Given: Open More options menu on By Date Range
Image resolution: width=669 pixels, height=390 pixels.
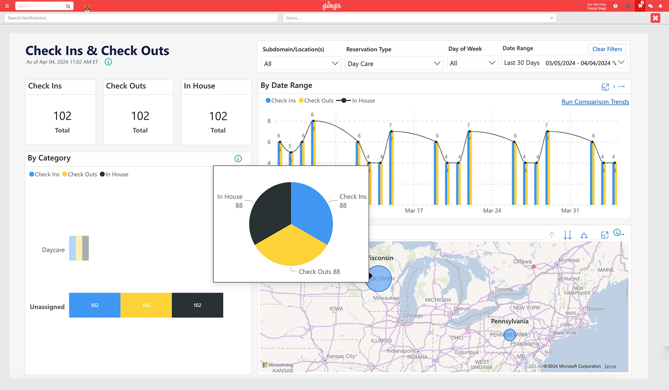Looking at the screenshot, I should coord(621,87).
